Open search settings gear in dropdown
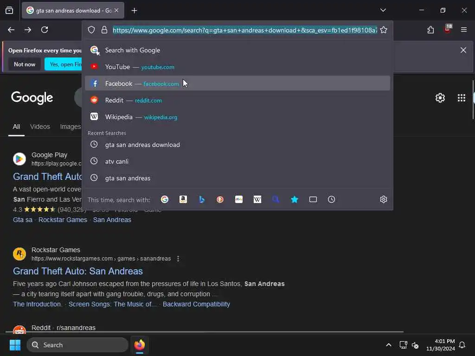The height and width of the screenshot is (356, 475). coord(384,199)
